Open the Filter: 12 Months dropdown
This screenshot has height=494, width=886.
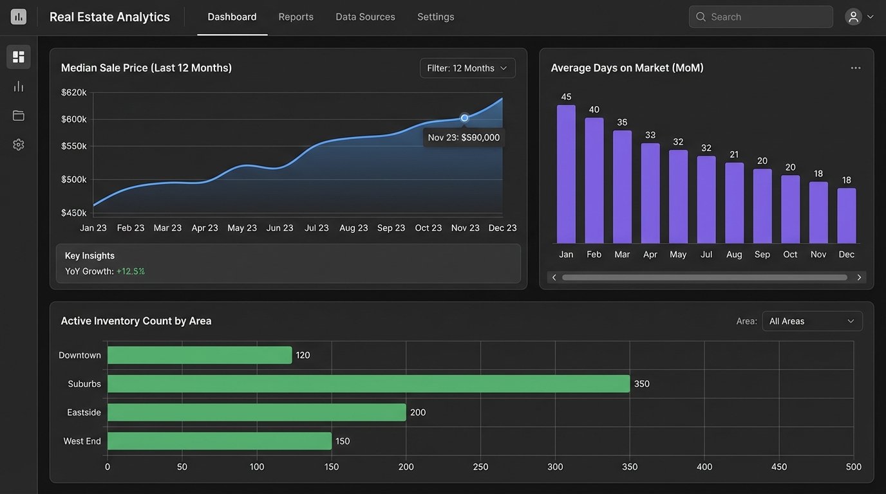pyautogui.click(x=467, y=68)
